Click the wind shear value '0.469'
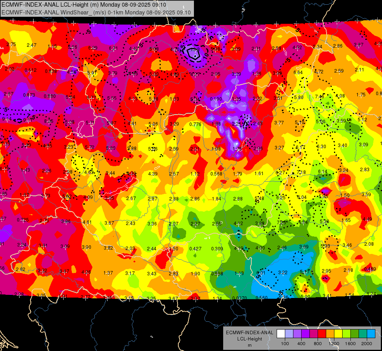Viewport: 382px width, 351px height. 370,269
